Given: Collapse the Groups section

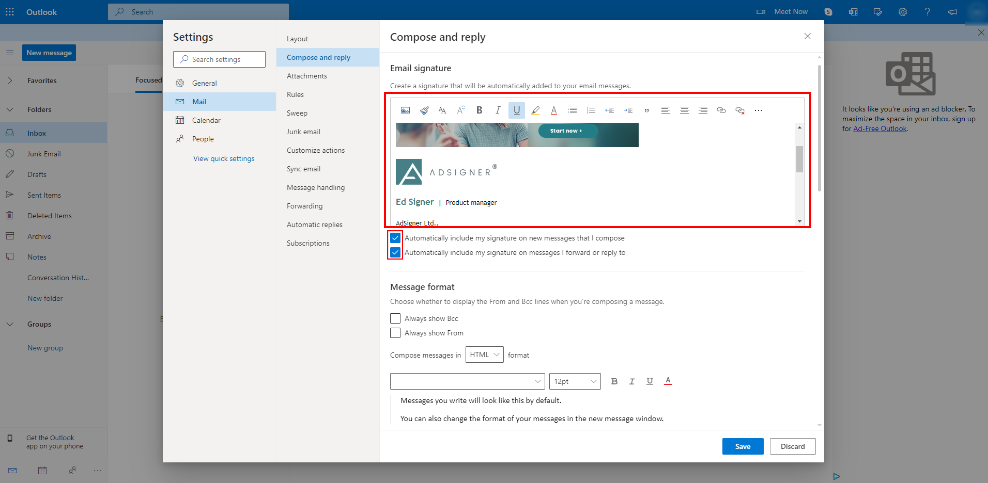Looking at the screenshot, I should (10, 324).
